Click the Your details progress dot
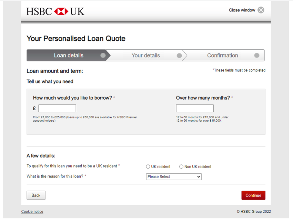 pos(179,55)
